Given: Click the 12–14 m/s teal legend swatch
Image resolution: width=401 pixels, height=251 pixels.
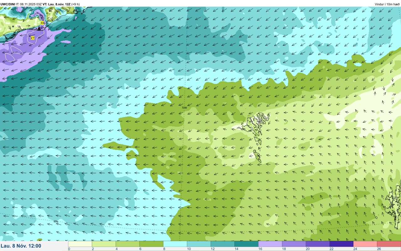Looking at the screenshot, I should [x=223, y=244].
